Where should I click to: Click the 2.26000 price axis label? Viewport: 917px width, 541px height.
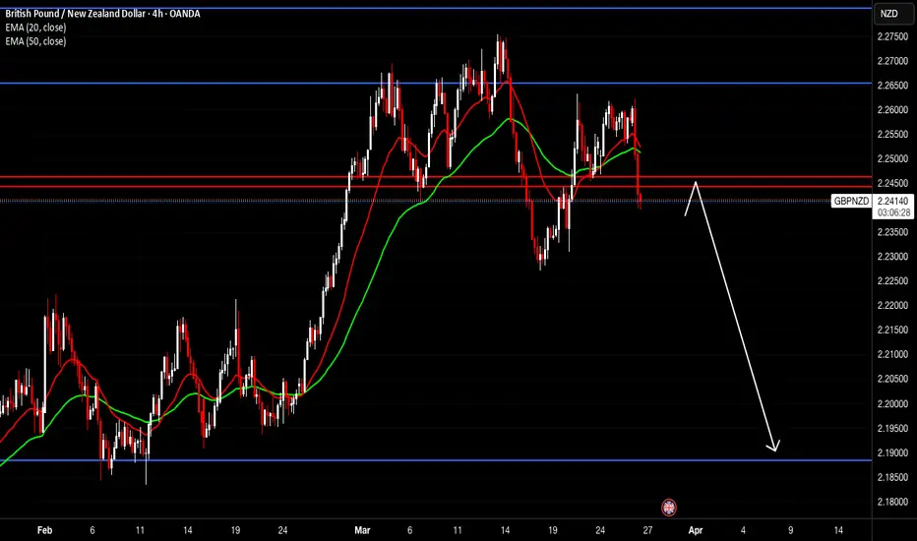pos(892,110)
